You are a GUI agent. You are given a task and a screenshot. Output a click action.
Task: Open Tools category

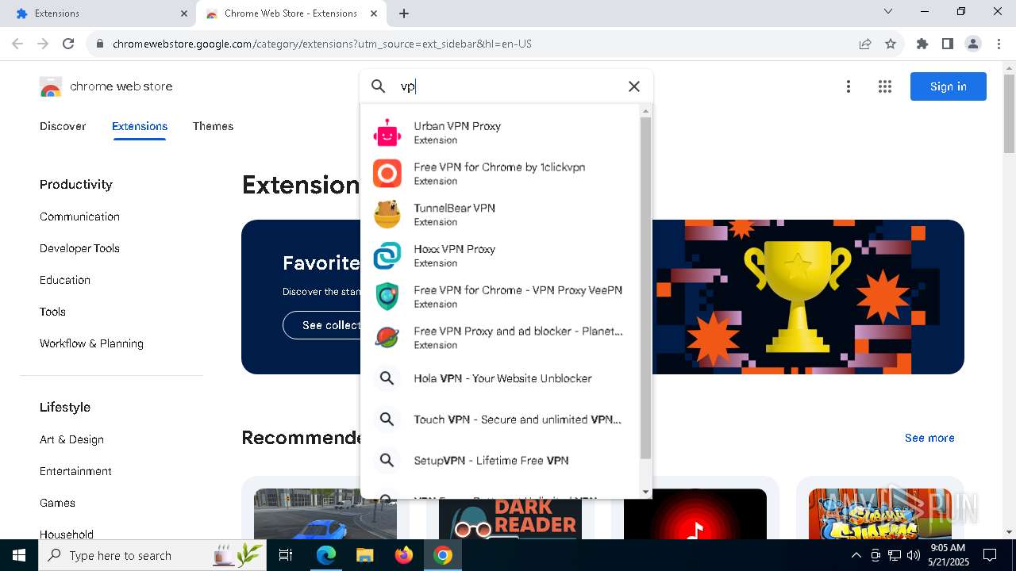[52, 312]
